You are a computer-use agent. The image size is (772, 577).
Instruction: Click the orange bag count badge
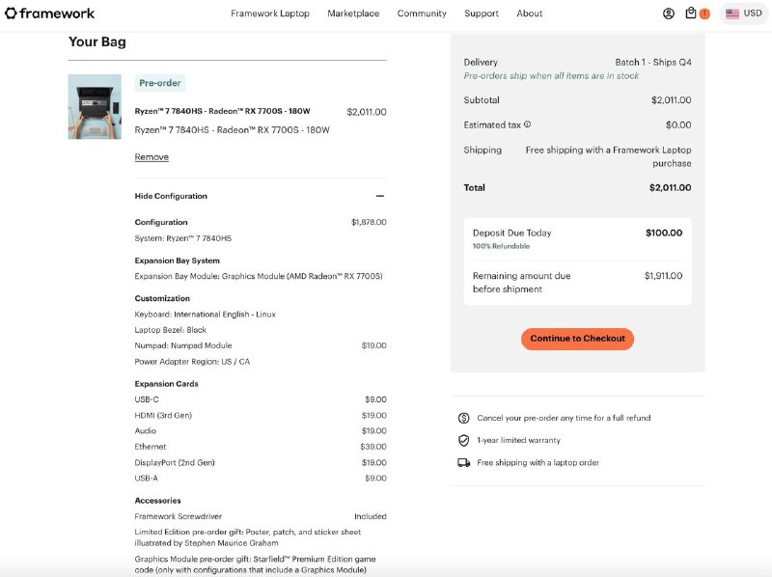704,14
